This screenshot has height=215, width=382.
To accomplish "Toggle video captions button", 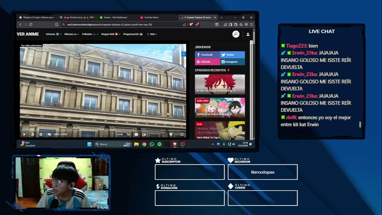I will point(136,134).
